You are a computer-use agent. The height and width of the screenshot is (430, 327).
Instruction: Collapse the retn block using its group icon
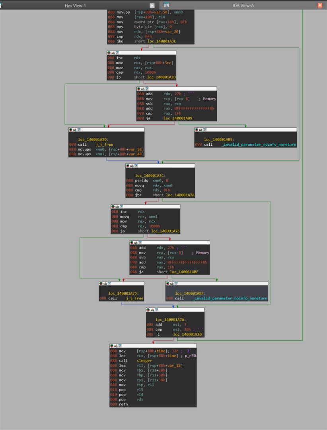point(116,346)
